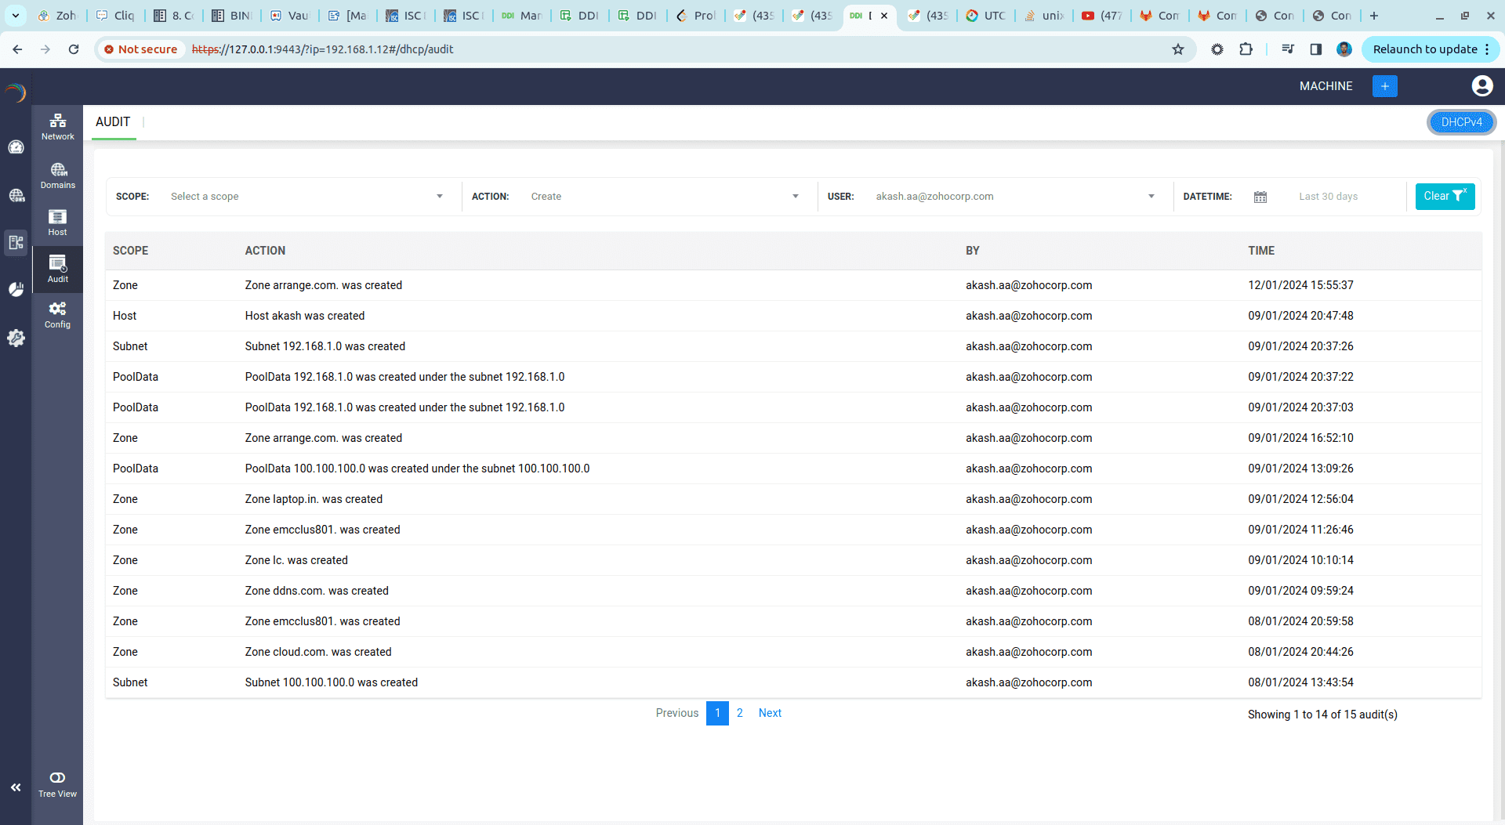Open the Network section in sidebar
The image size is (1505, 825).
tap(57, 126)
